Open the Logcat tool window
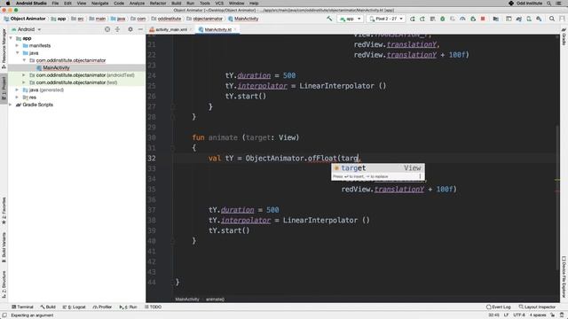 point(74,307)
